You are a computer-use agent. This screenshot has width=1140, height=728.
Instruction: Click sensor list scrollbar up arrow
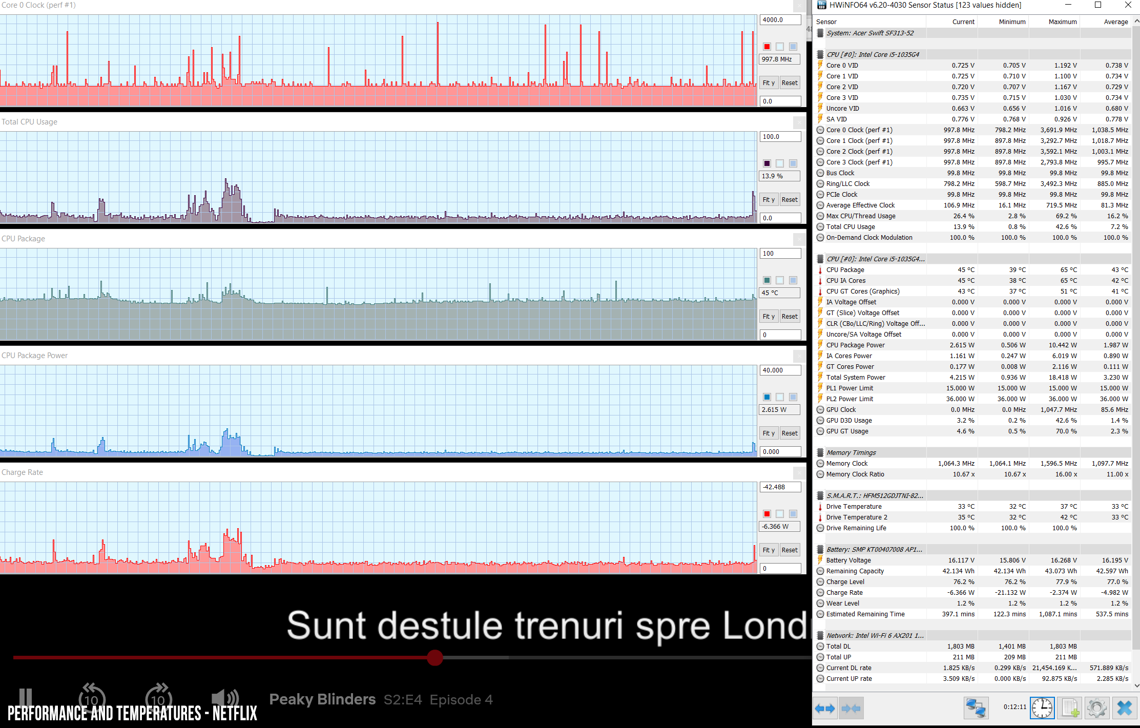pyautogui.click(x=1136, y=22)
